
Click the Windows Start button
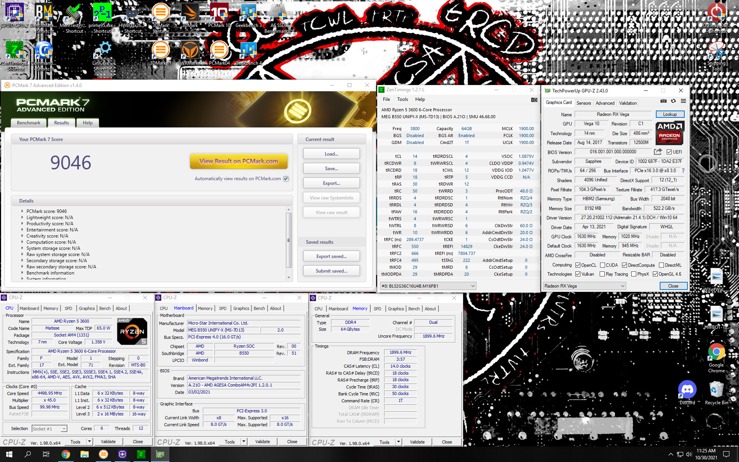tap(9, 454)
